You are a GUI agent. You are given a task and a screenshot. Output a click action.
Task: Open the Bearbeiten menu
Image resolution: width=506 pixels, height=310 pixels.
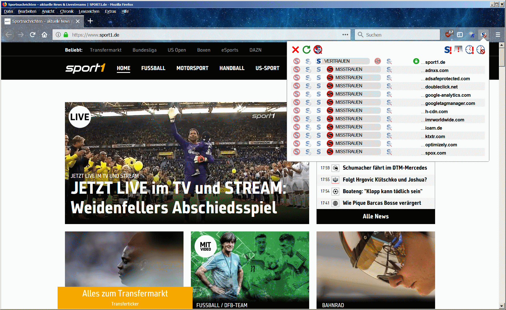click(27, 11)
